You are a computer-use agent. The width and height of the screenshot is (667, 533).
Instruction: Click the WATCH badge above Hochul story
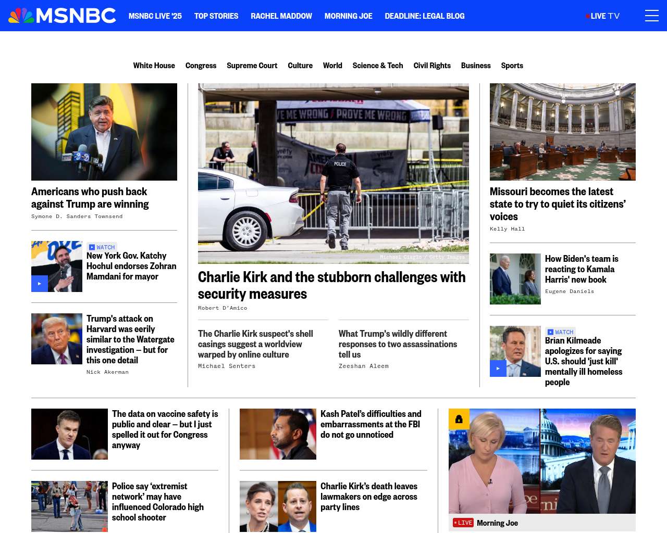[102, 247]
